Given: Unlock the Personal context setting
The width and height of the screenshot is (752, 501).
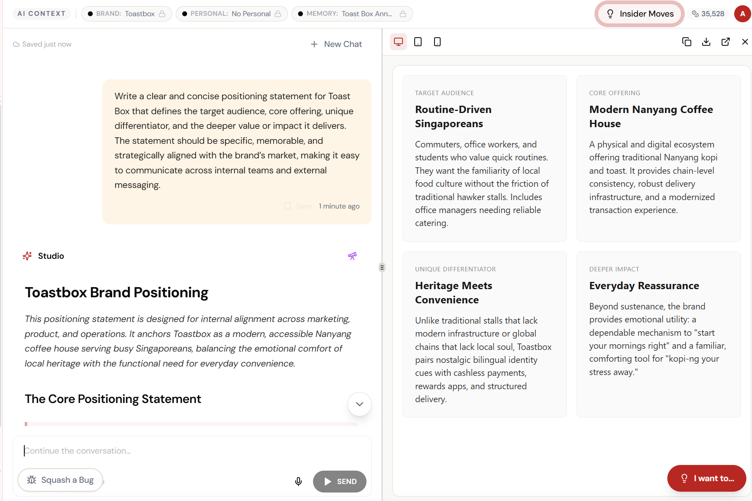Looking at the screenshot, I should 279,13.
